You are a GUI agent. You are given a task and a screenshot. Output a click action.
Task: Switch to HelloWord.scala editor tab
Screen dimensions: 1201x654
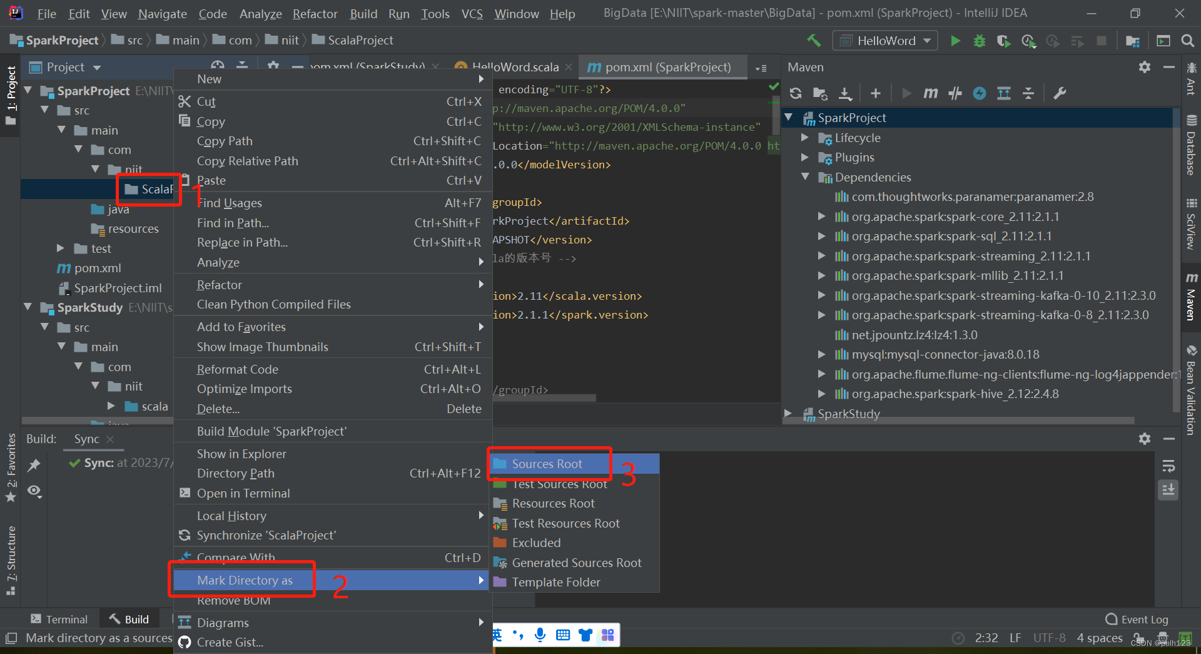[x=514, y=67]
